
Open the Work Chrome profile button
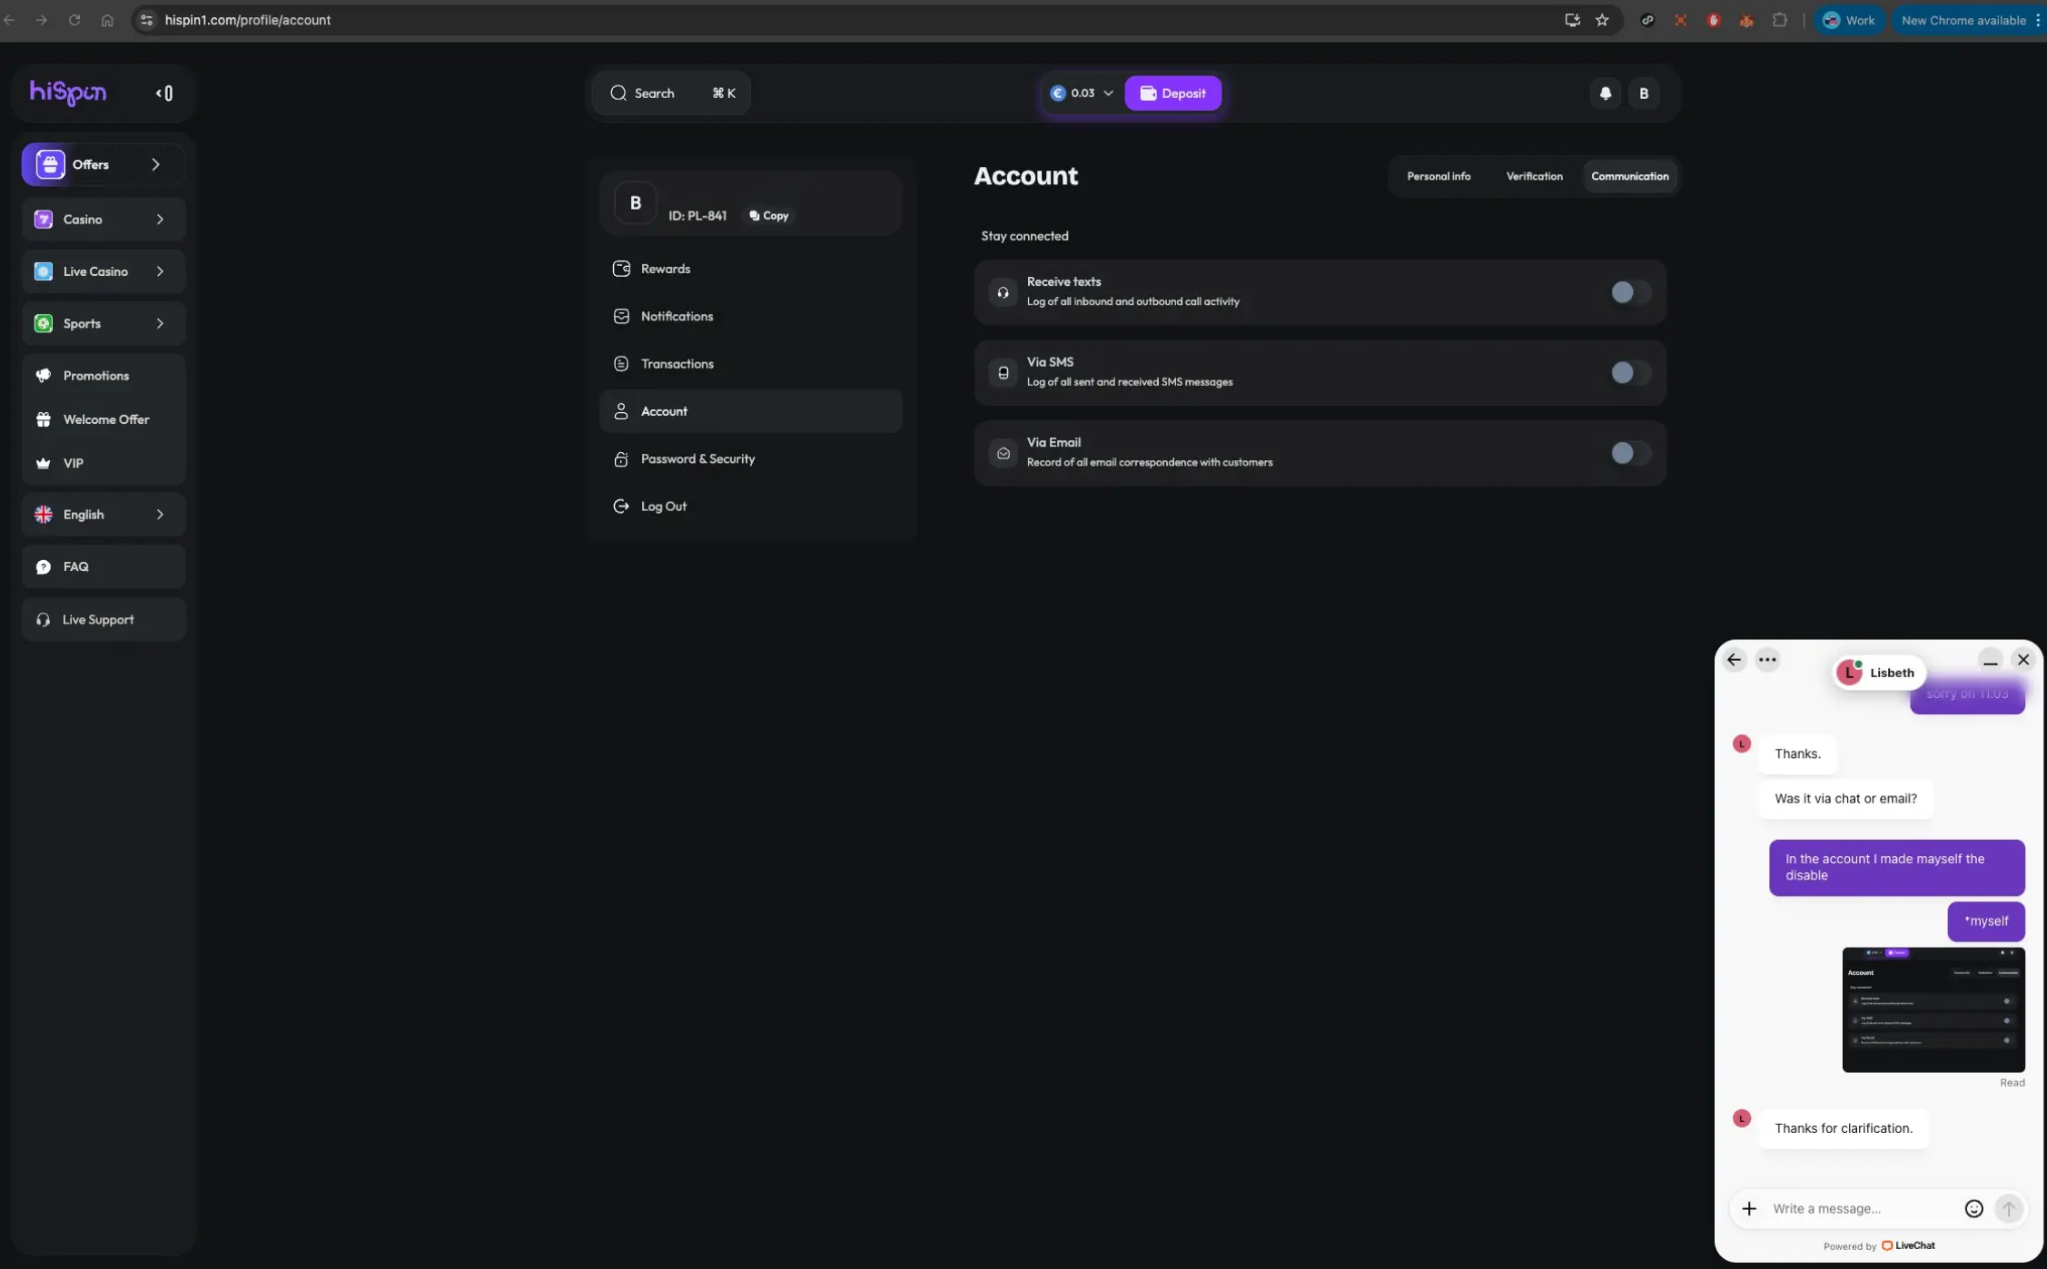point(1849,20)
